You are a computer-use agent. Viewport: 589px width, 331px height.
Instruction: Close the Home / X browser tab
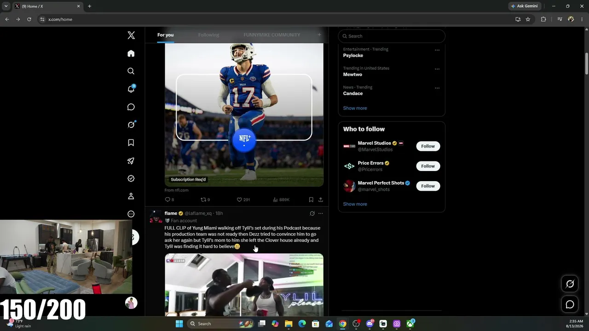[78, 6]
